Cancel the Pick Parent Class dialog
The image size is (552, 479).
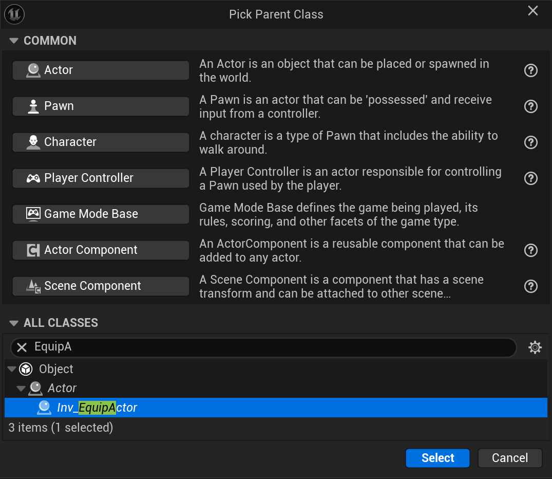pos(509,458)
